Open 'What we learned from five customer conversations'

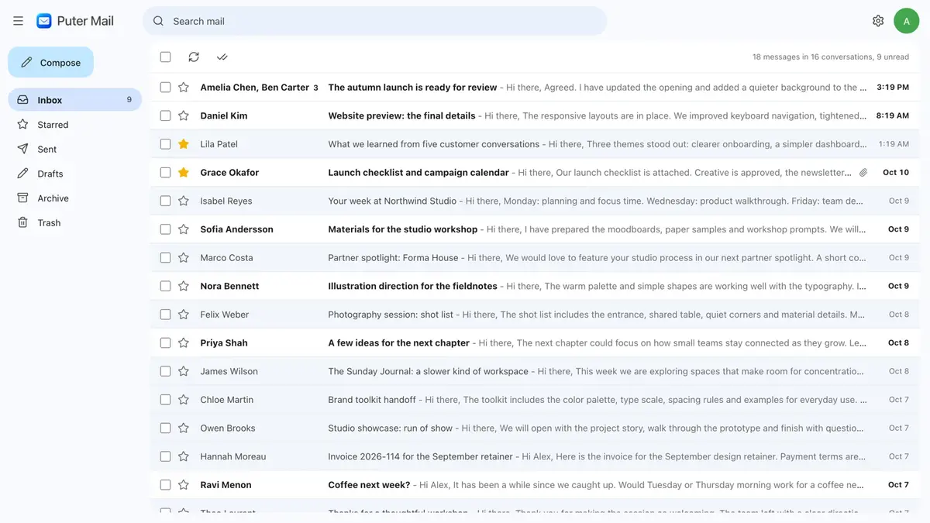click(535, 144)
